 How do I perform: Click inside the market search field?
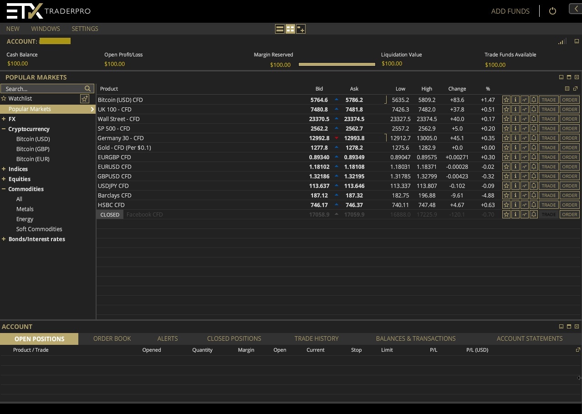[x=43, y=89]
